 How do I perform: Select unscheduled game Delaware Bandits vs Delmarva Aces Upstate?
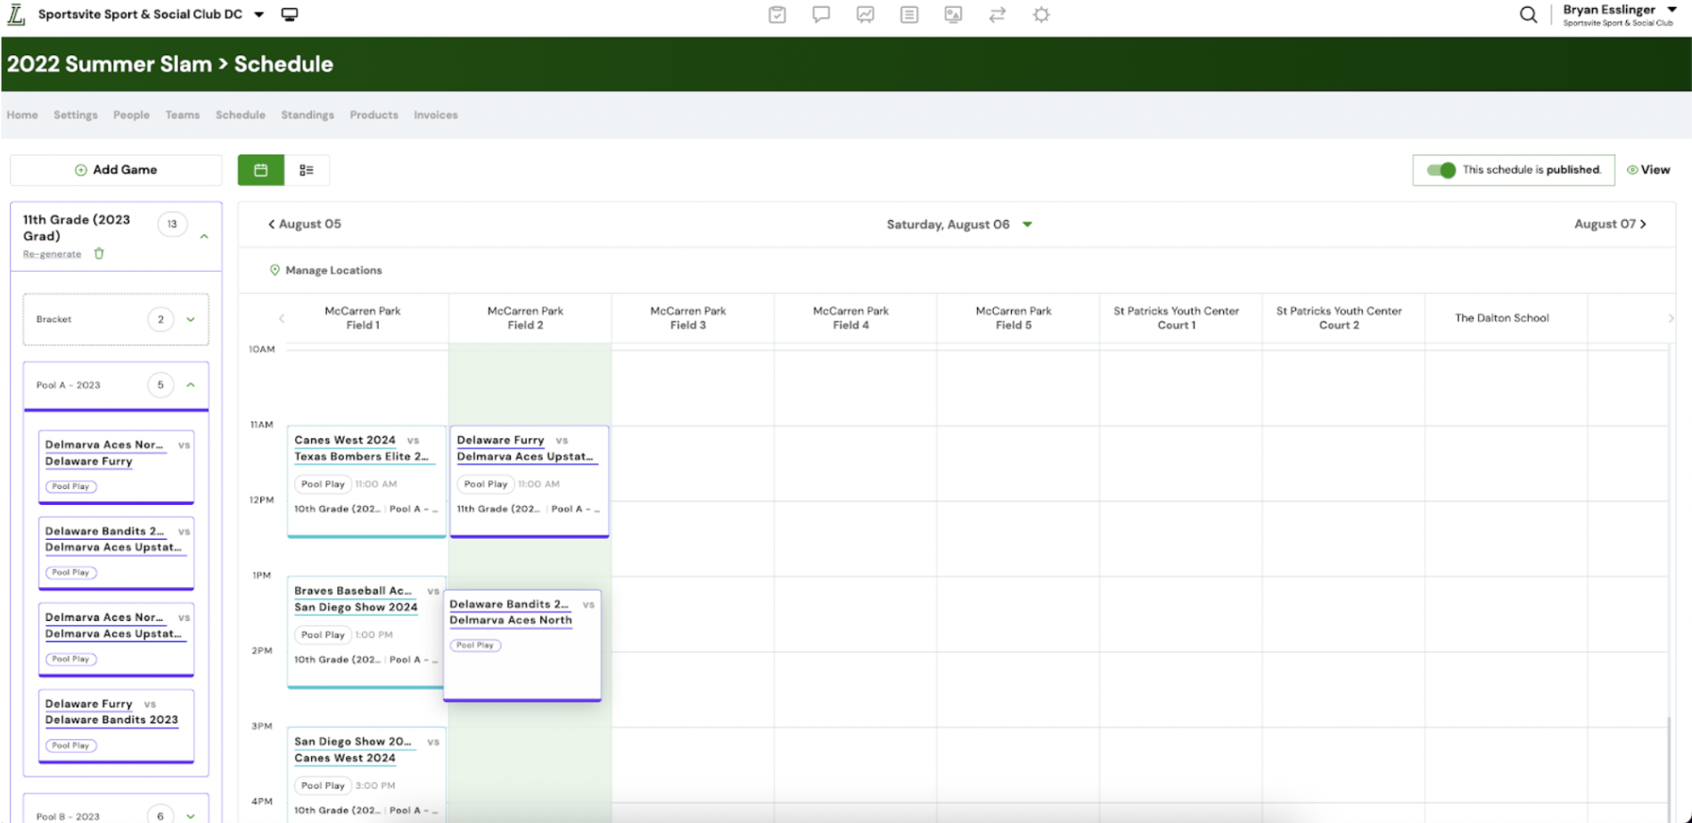click(x=116, y=552)
